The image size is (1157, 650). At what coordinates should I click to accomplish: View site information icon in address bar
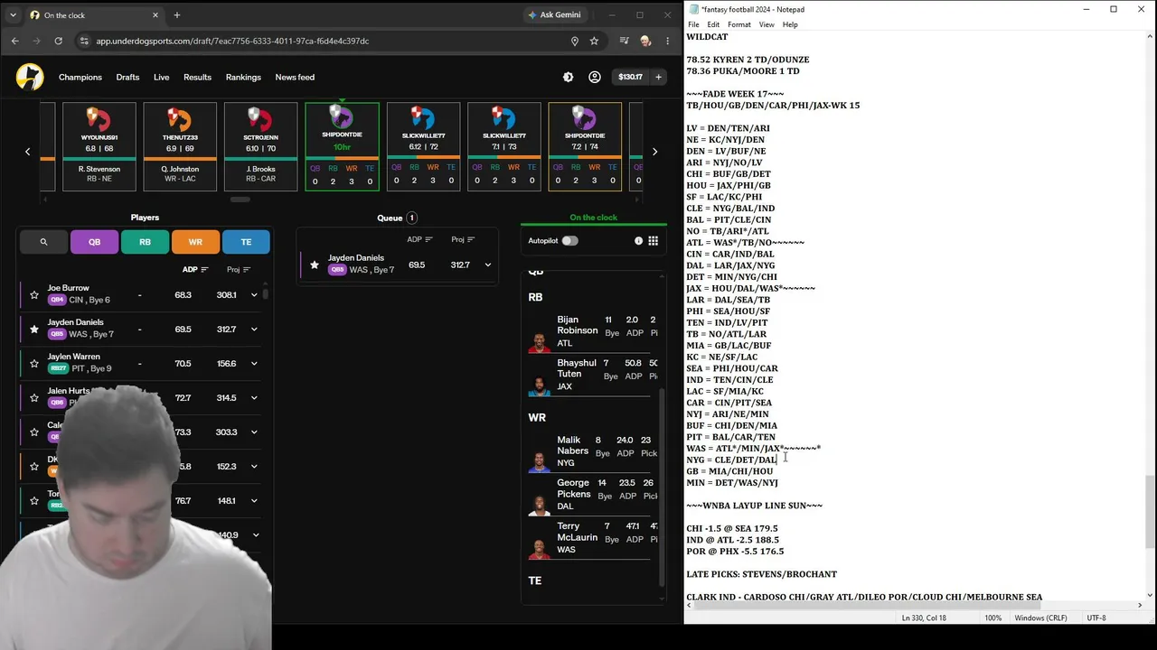click(84, 41)
